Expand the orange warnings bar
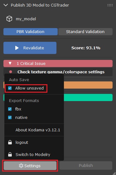Viewport: 116px width, 175px height. [88, 85]
